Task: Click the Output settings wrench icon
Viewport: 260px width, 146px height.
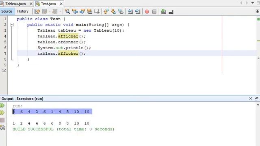Action: pos(2,127)
